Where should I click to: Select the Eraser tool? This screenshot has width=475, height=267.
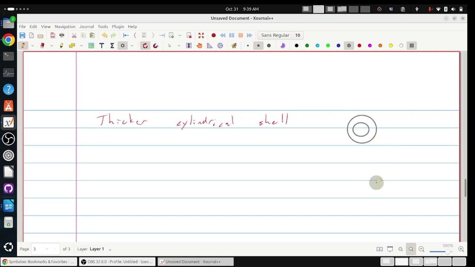coord(42,46)
